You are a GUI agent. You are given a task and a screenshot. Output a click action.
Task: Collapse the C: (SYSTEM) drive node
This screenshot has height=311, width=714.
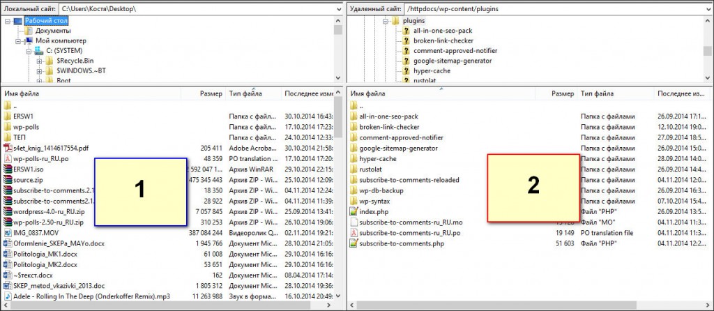click(x=29, y=51)
